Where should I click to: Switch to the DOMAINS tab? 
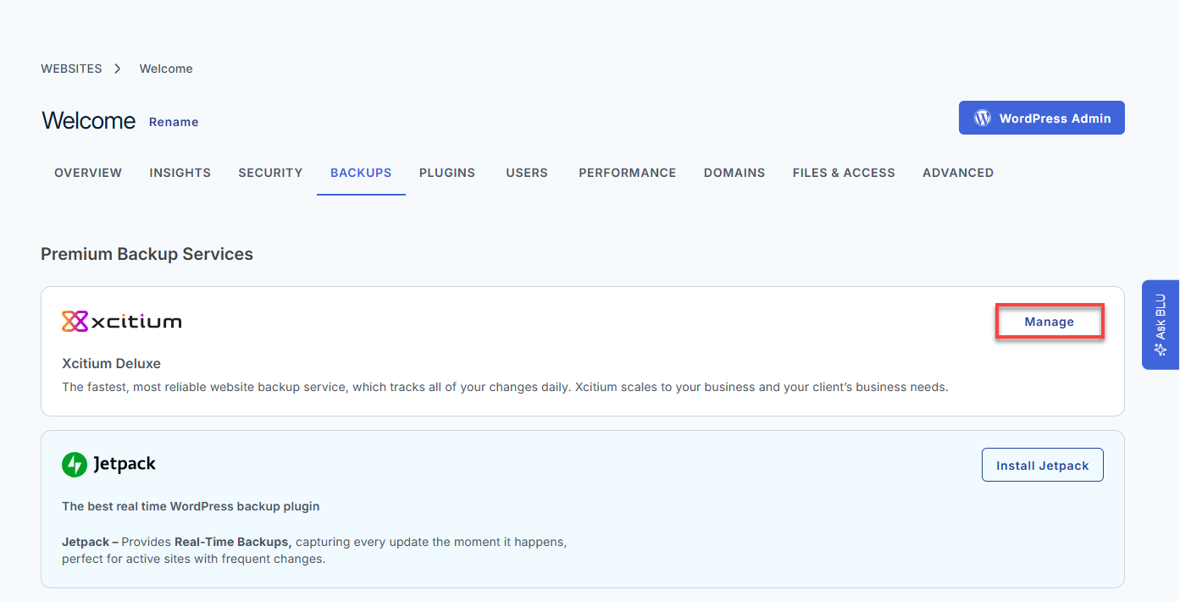point(734,173)
